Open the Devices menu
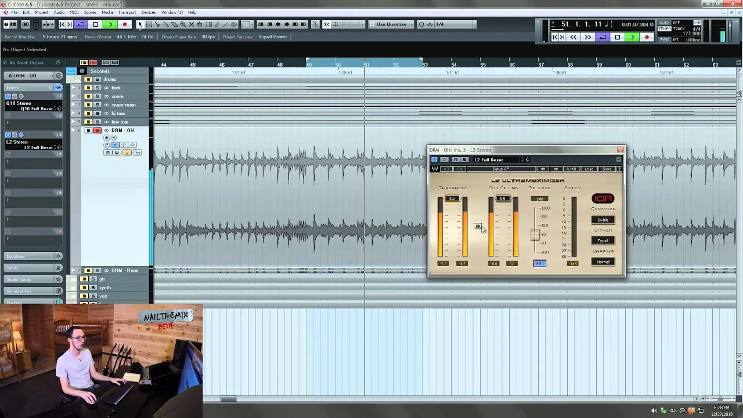This screenshot has height=418, width=743. [x=149, y=12]
